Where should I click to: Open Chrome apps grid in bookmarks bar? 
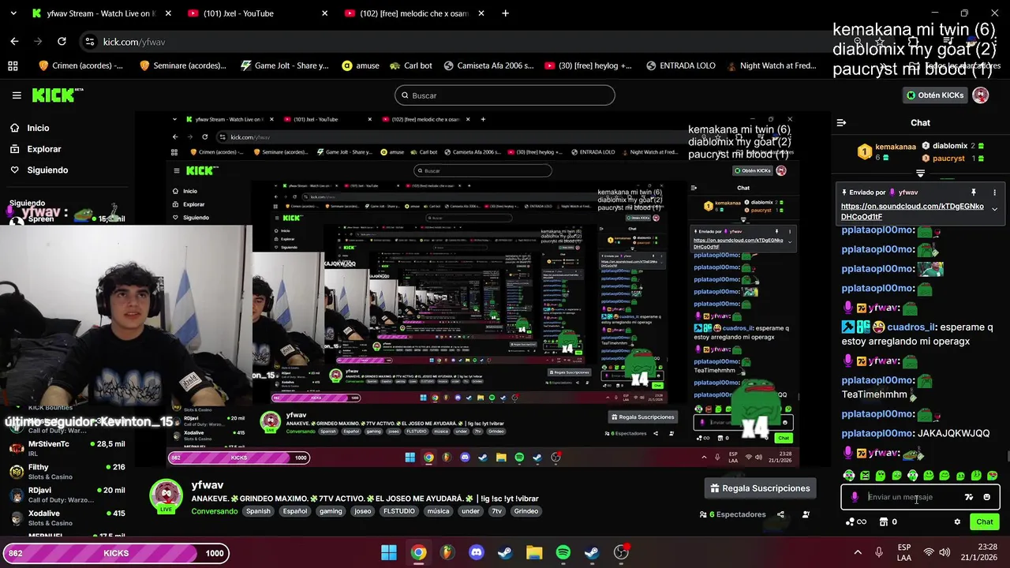[x=13, y=65]
